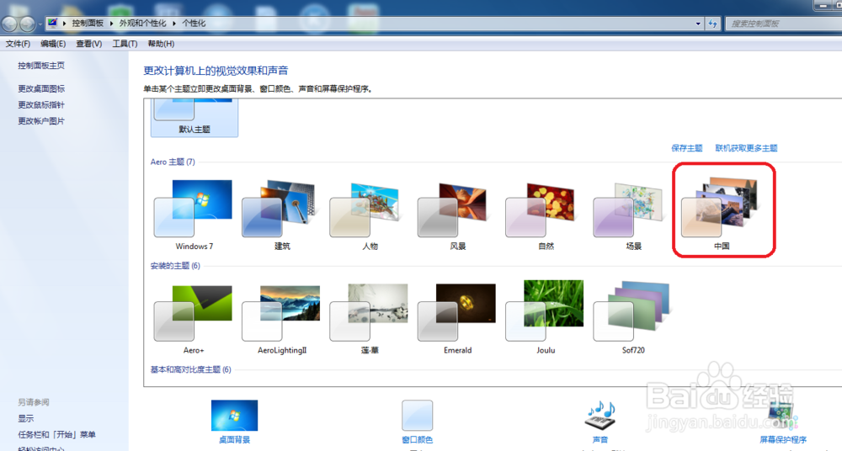
Task: Select the 中国 theme
Action: pos(722,215)
